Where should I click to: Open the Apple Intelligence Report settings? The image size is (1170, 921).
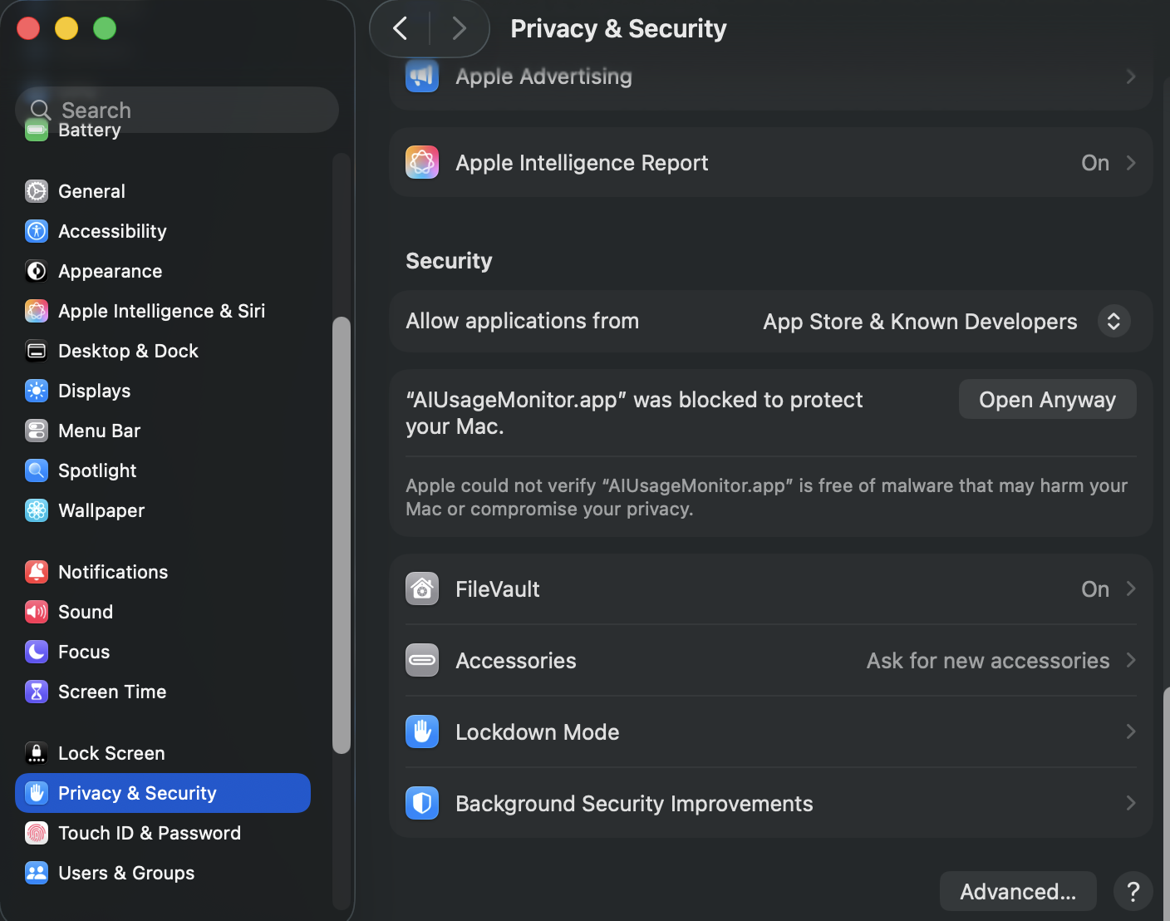[x=771, y=162]
